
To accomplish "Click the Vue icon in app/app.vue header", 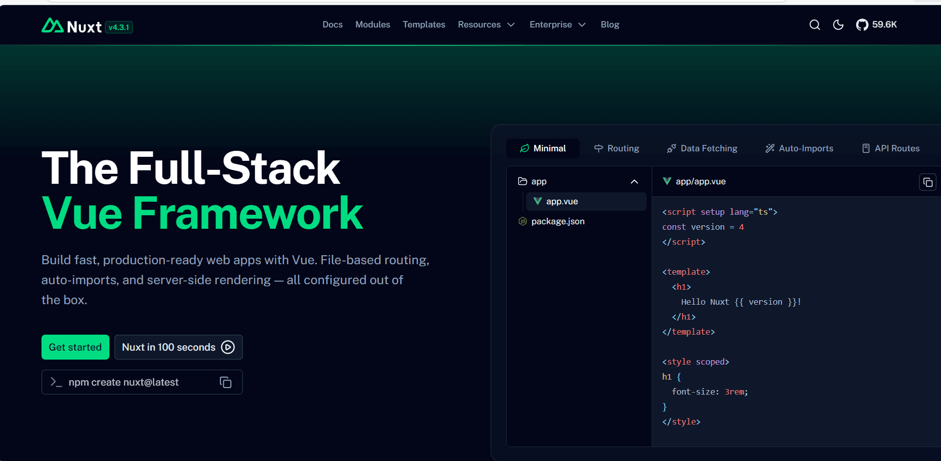I will pyautogui.click(x=667, y=181).
